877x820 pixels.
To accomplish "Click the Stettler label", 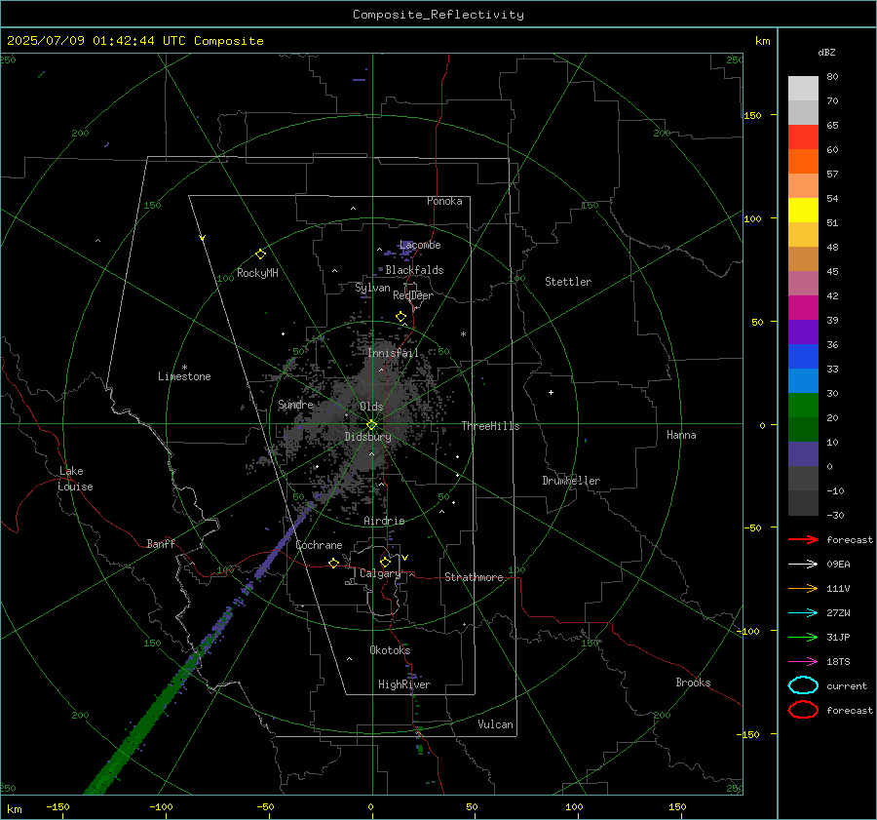I will pos(568,282).
